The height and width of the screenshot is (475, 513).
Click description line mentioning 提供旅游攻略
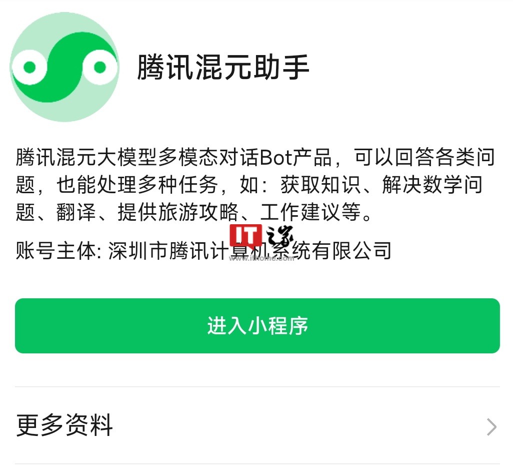[193, 212]
